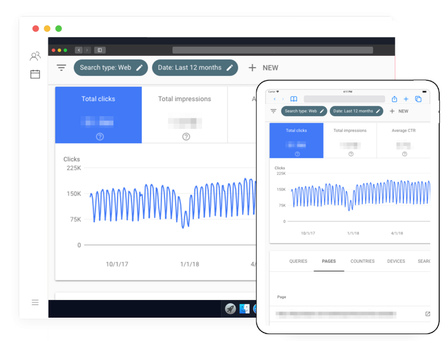Open tabs overview icon on tablet browser
This screenshot has width=445, height=341.
tap(418, 99)
